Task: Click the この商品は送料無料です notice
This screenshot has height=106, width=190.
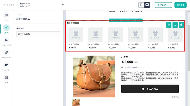Action: point(132,67)
